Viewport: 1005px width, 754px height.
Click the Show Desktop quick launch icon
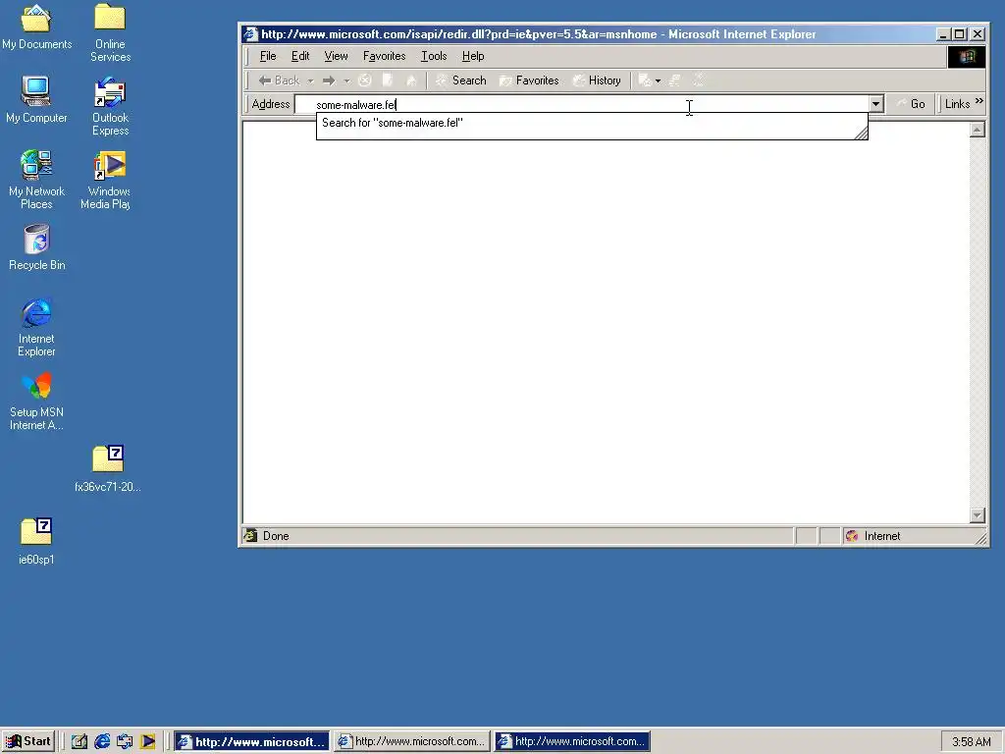click(x=79, y=741)
